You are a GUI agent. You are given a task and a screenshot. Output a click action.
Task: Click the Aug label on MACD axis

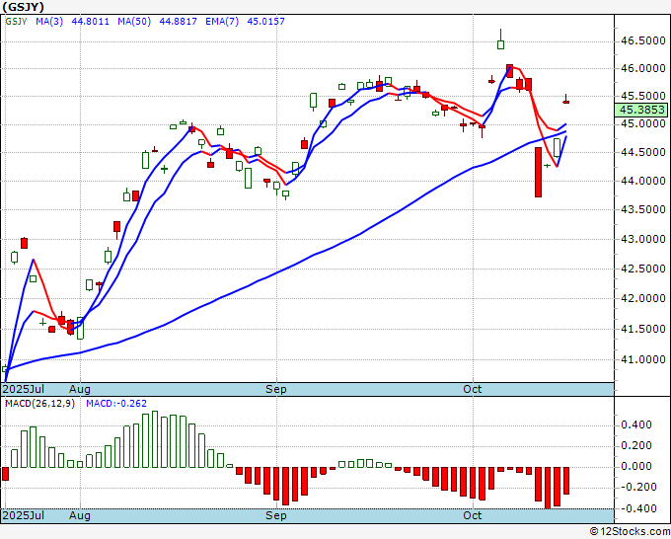pos(80,515)
